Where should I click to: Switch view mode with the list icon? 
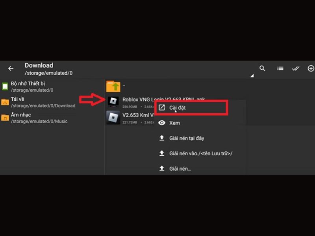pyautogui.click(x=280, y=68)
